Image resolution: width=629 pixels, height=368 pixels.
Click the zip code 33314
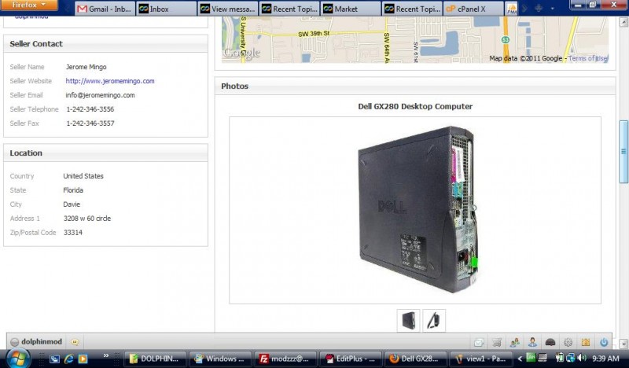pos(72,232)
